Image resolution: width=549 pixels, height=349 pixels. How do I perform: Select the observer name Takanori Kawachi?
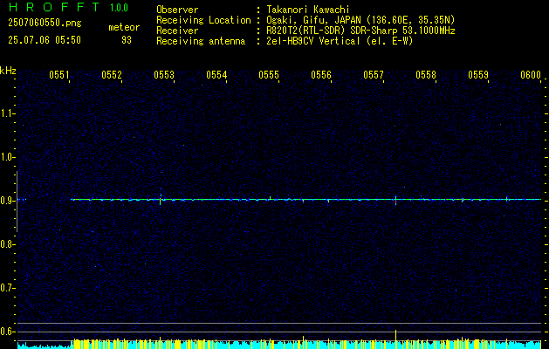[x=308, y=10]
